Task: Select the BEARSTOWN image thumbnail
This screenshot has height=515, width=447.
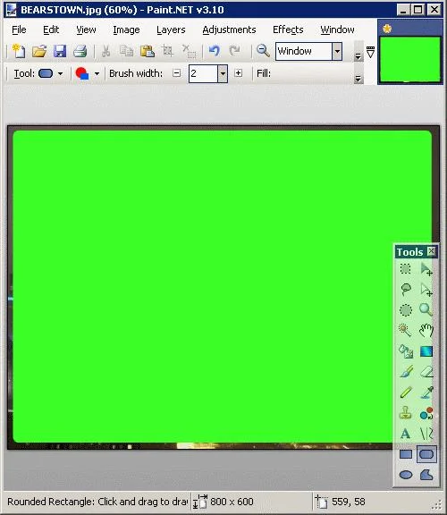Action: click(409, 59)
